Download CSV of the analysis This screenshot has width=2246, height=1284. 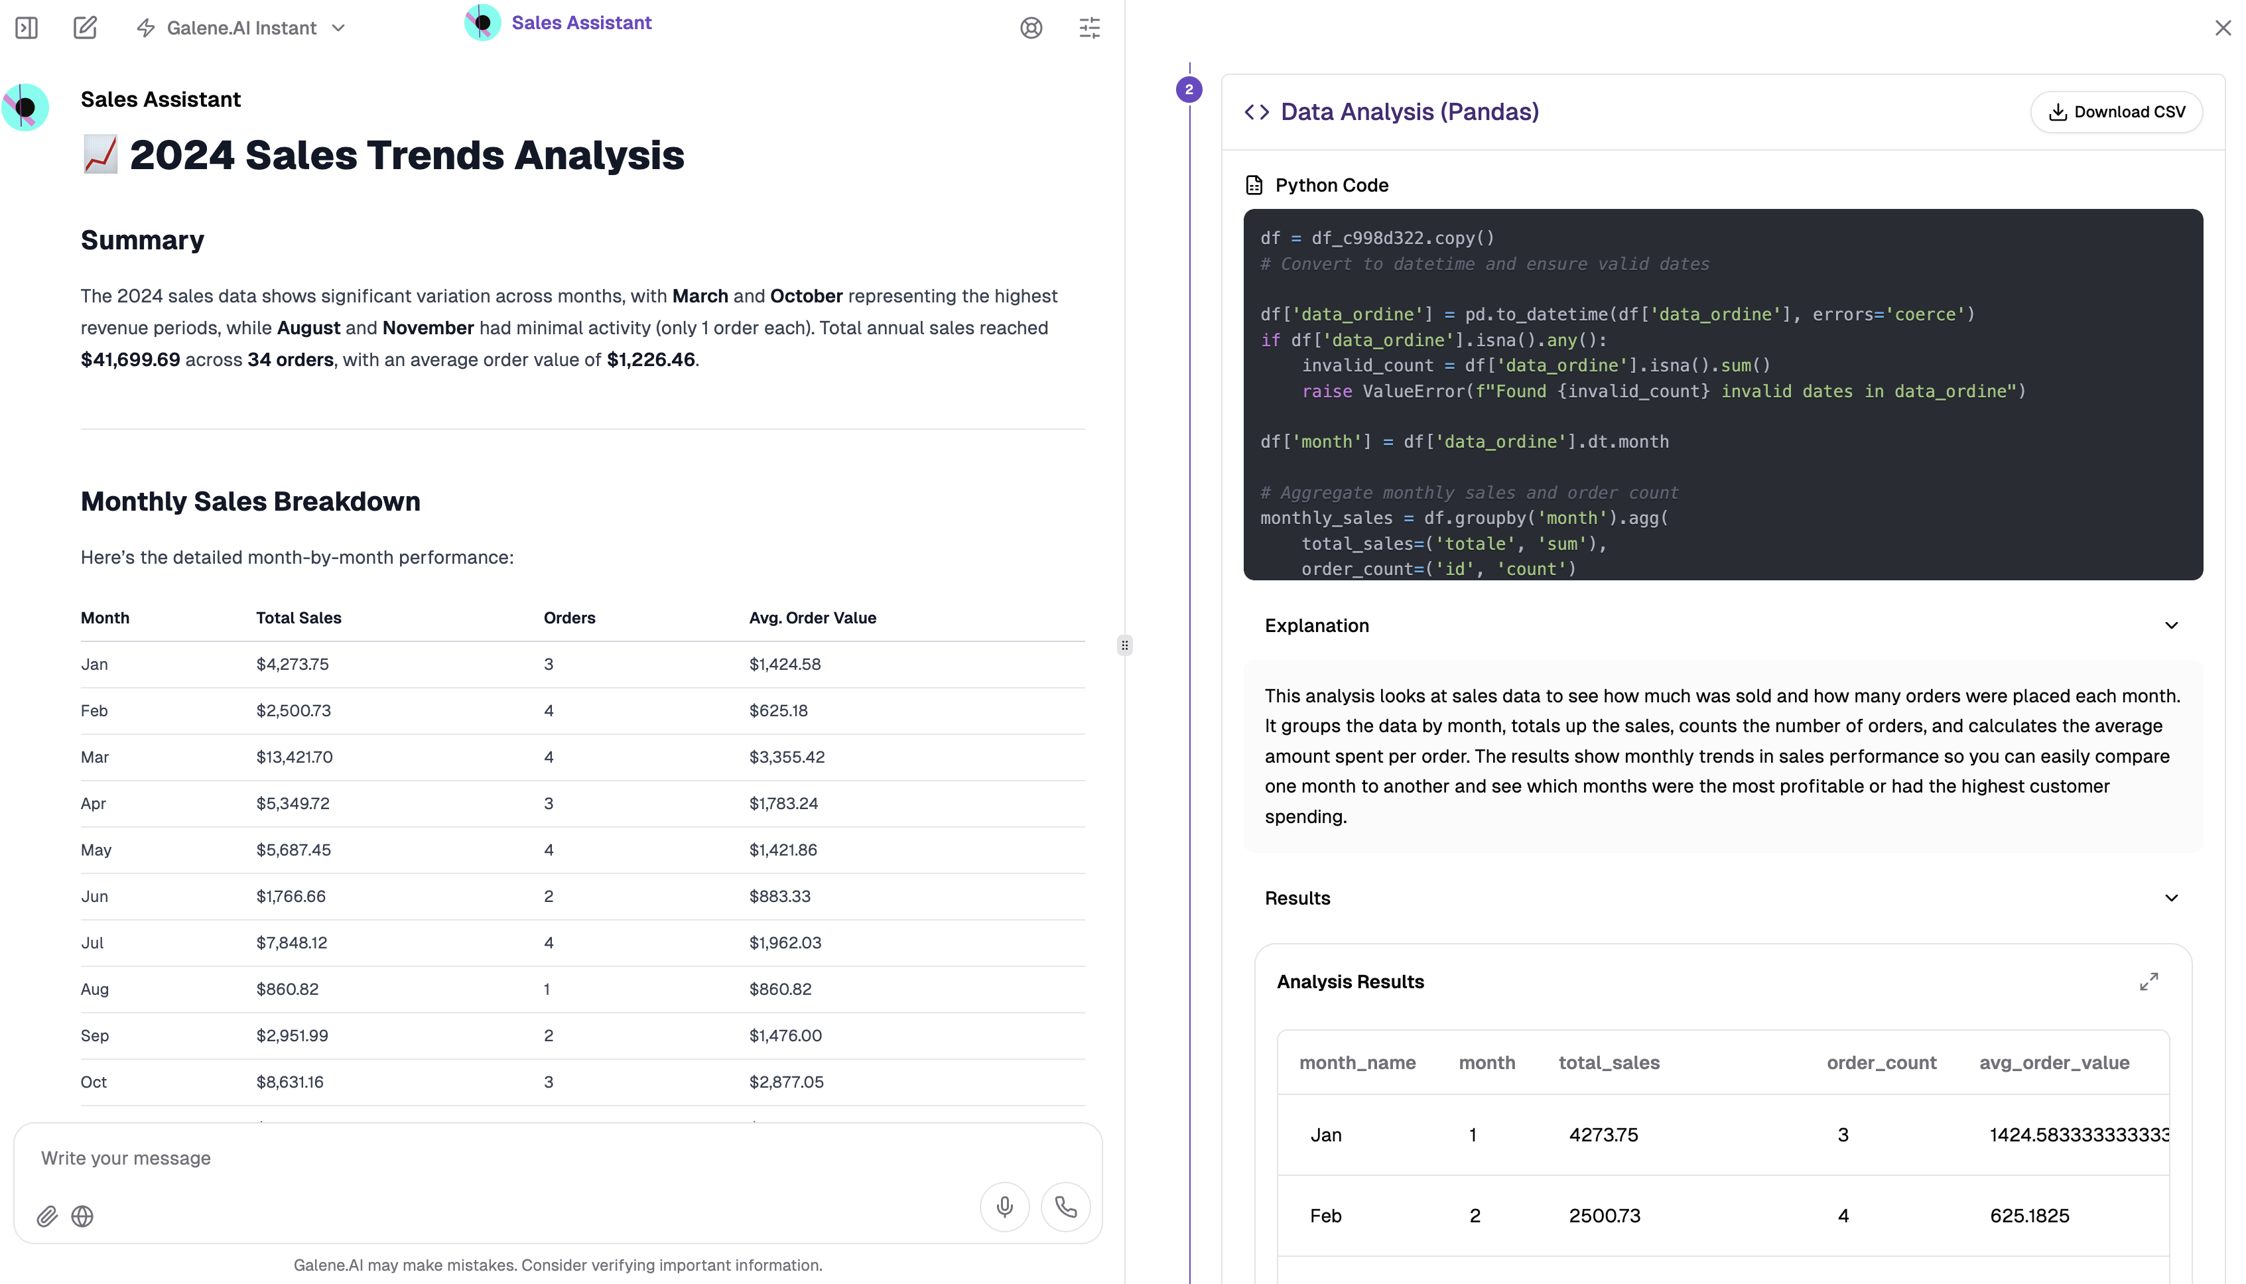pos(2117,112)
